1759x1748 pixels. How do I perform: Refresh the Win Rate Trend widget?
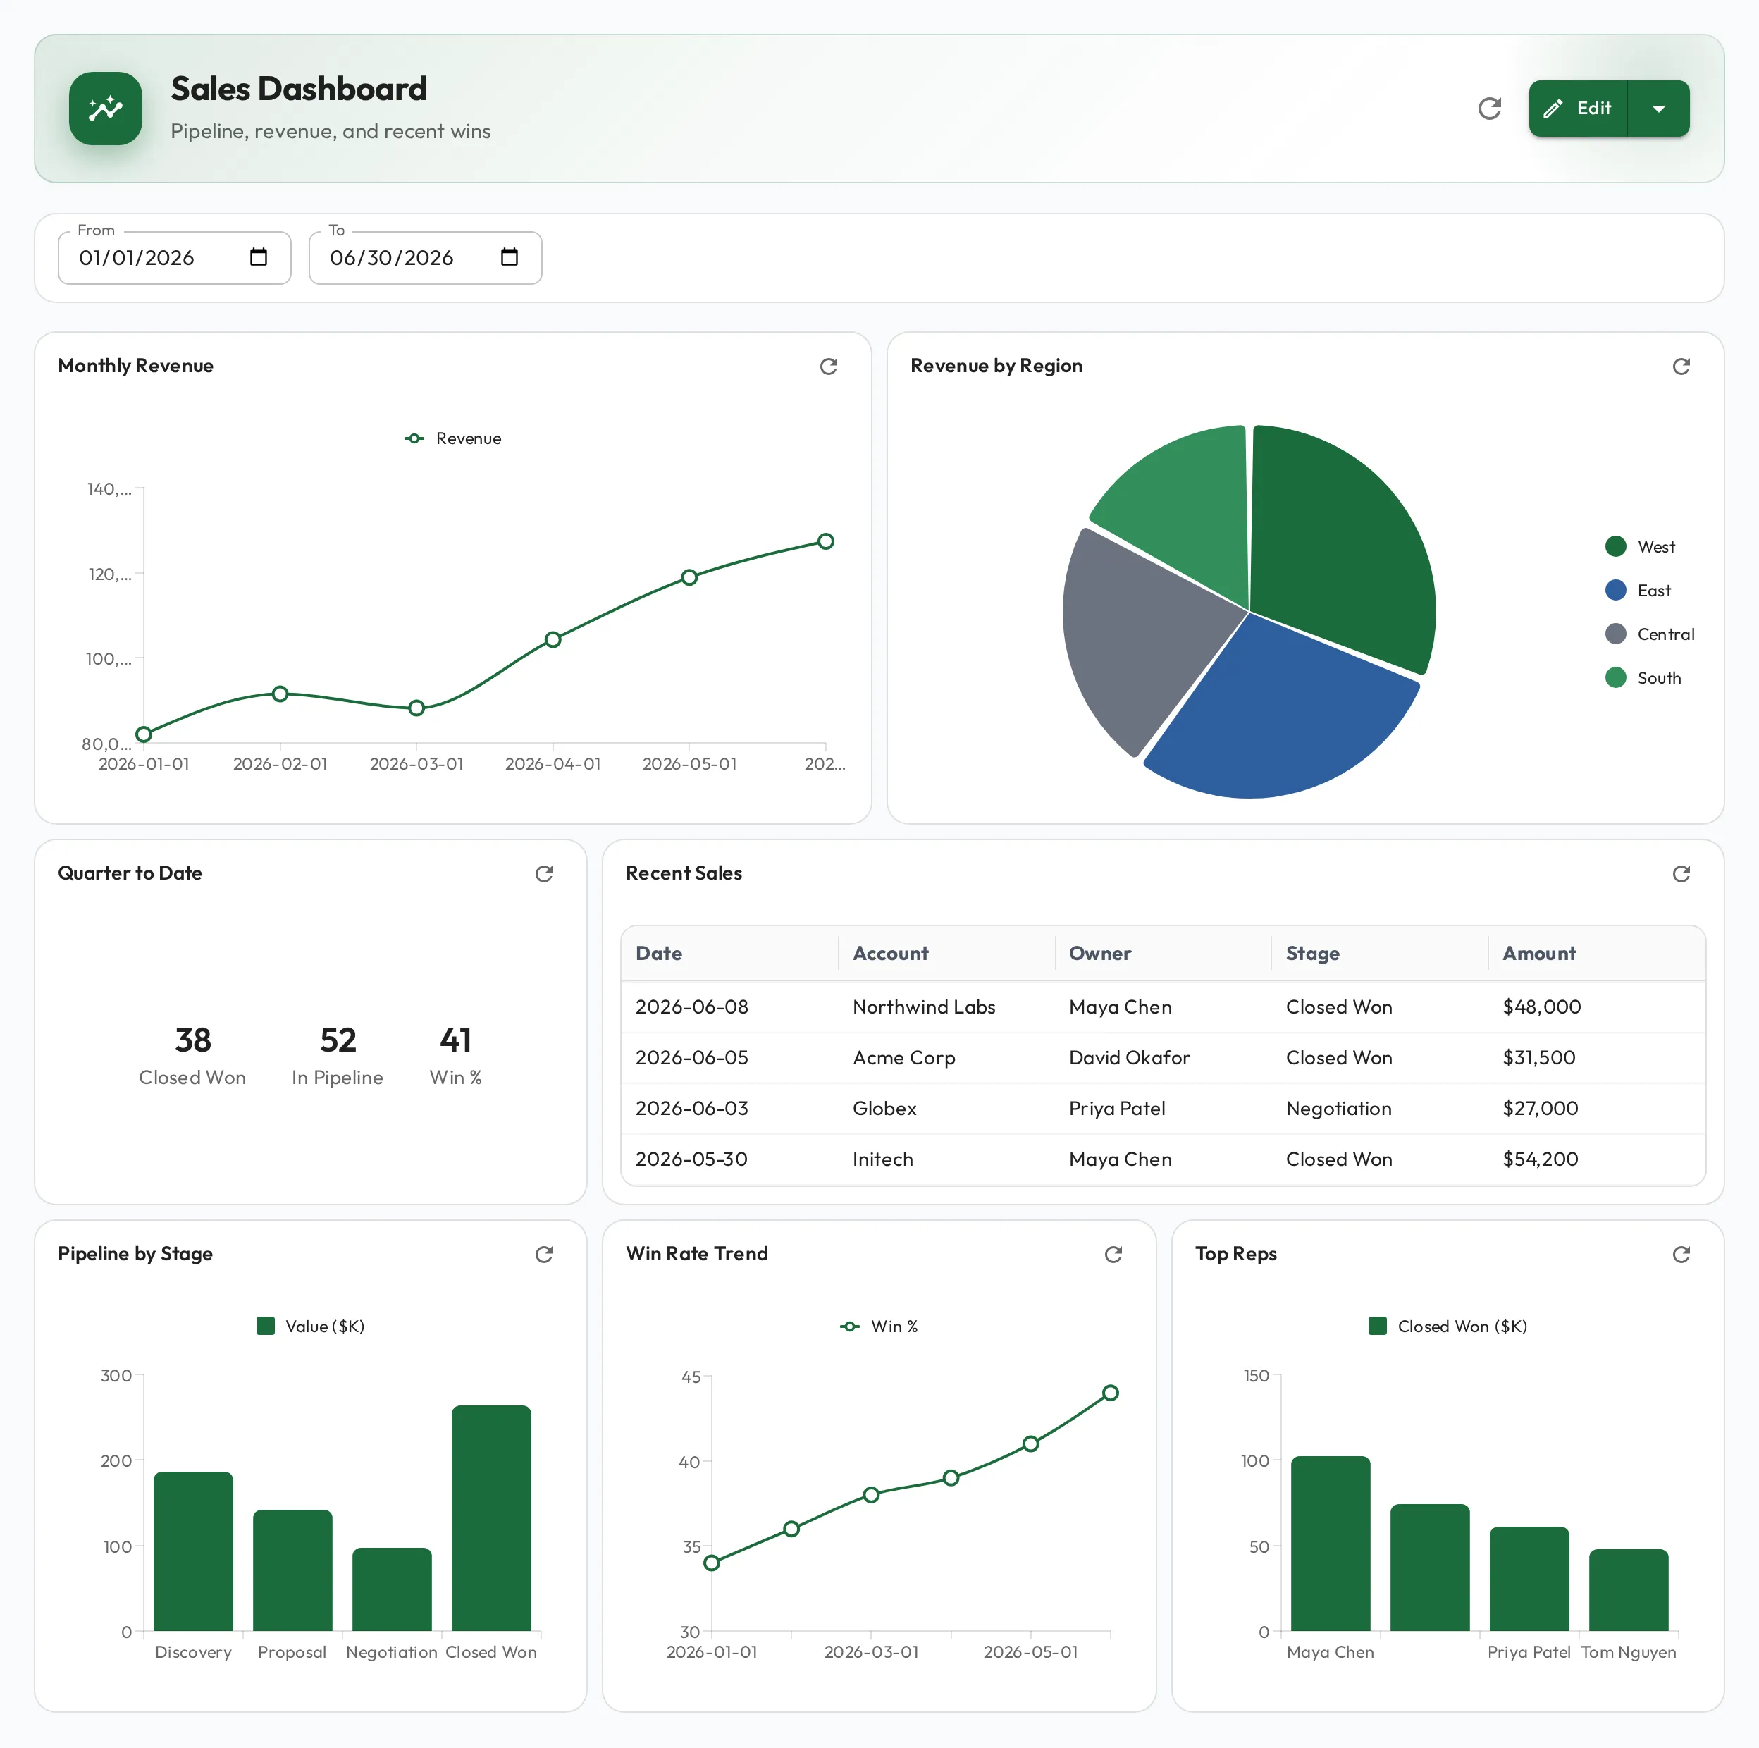pyautogui.click(x=1113, y=1255)
